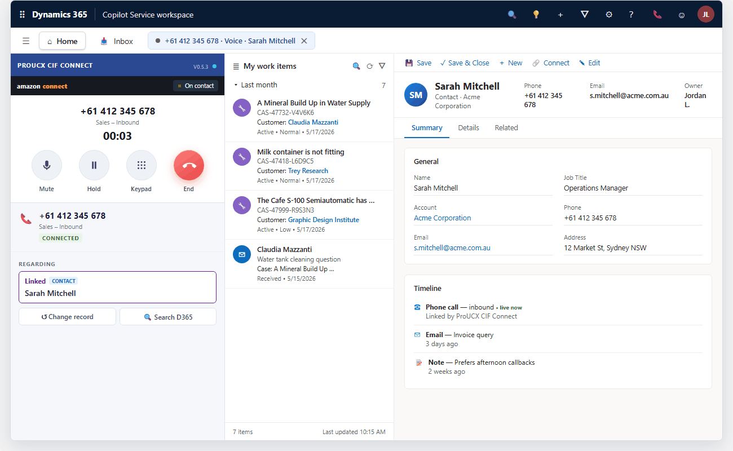733x451 pixels.
Task: Switch to the Details tab
Action: [x=469, y=128]
